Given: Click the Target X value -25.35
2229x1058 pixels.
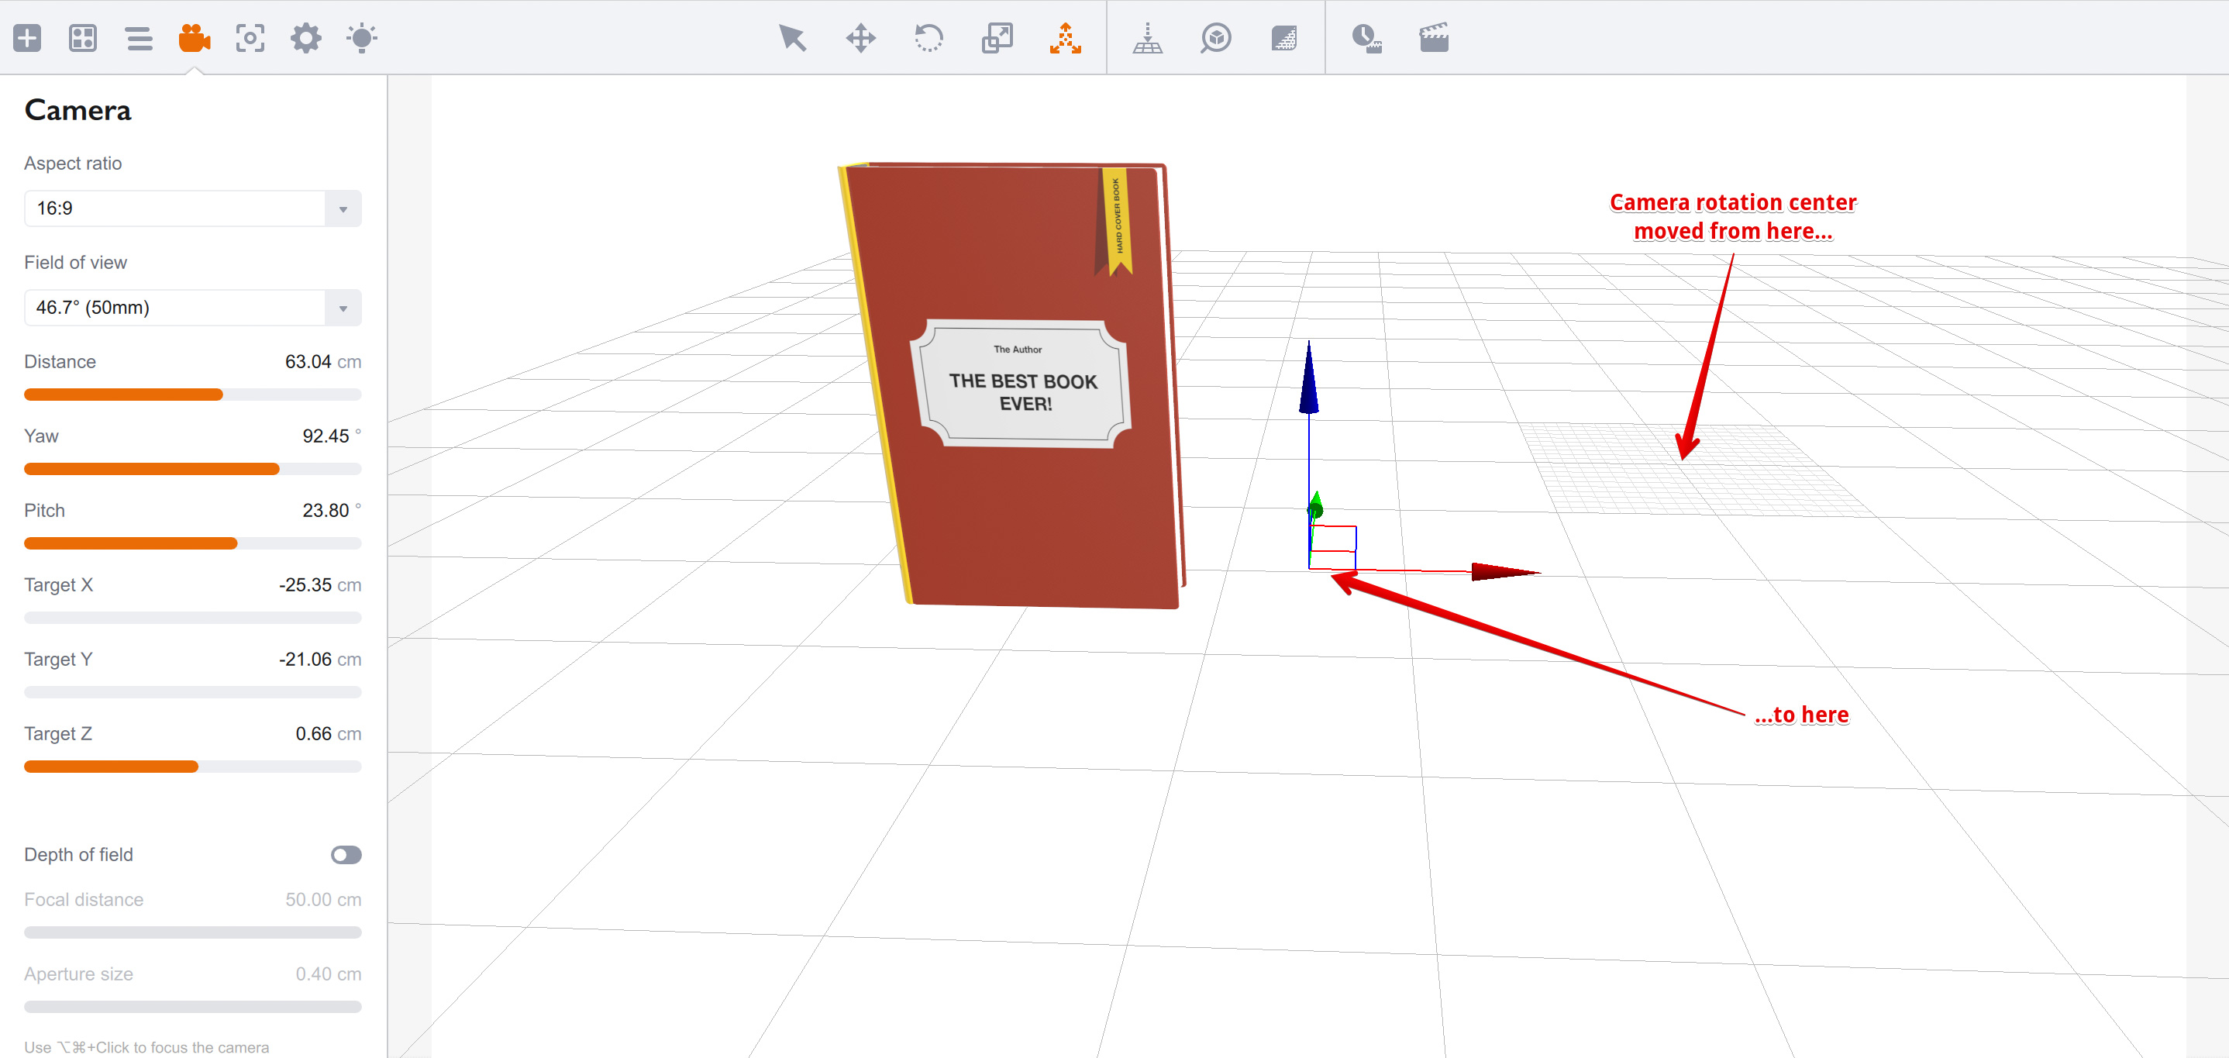Looking at the screenshot, I should 305,584.
